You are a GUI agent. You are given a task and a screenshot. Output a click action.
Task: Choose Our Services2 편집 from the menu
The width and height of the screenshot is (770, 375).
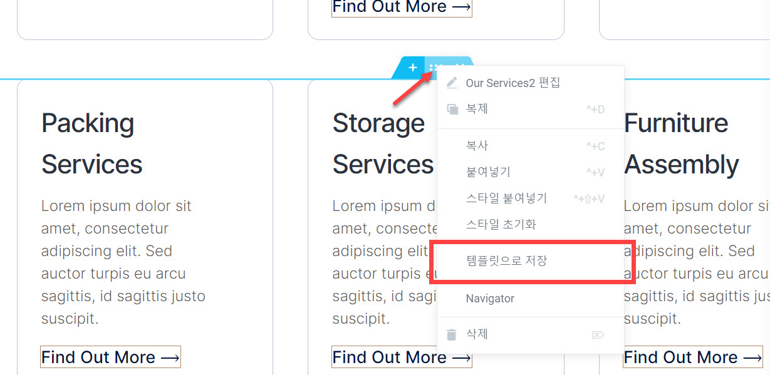(x=512, y=82)
